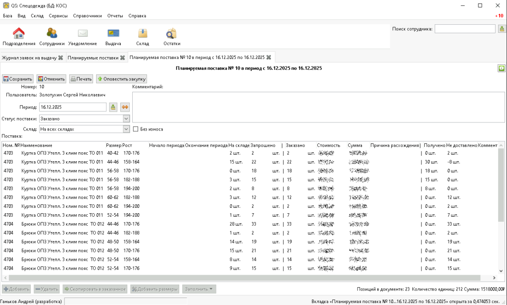Click the icon next to employee search field
The width and height of the screenshot is (507, 305).
pyautogui.click(x=502, y=29)
